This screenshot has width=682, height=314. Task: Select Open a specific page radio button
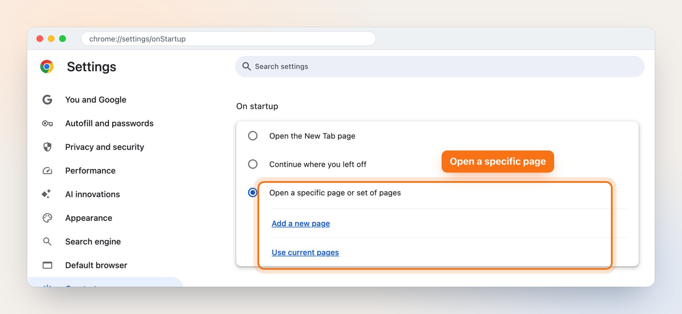(253, 193)
